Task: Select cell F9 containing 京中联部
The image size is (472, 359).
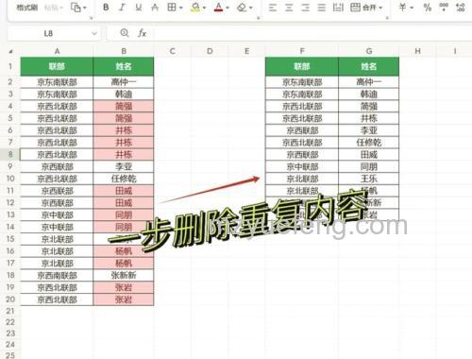Action: tap(302, 166)
